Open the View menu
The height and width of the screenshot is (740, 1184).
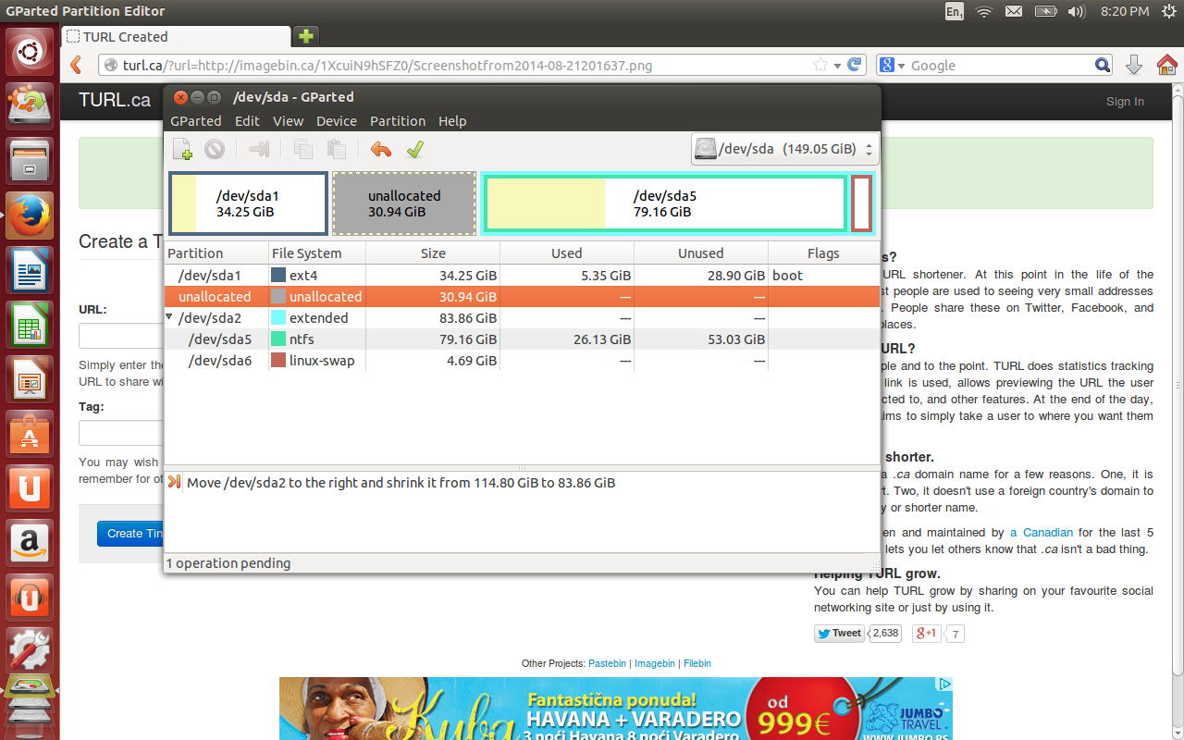(x=288, y=121)
